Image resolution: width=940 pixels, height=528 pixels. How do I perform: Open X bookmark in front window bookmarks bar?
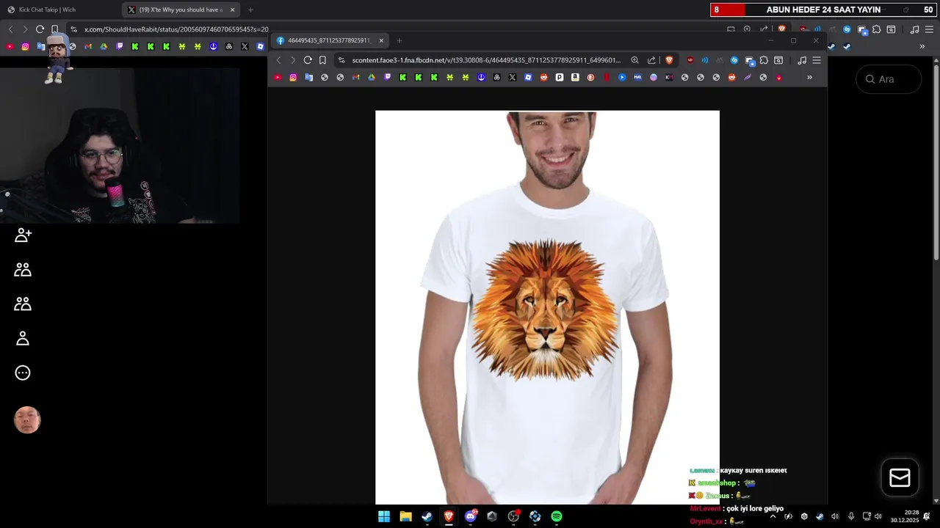tap(513, 77)
